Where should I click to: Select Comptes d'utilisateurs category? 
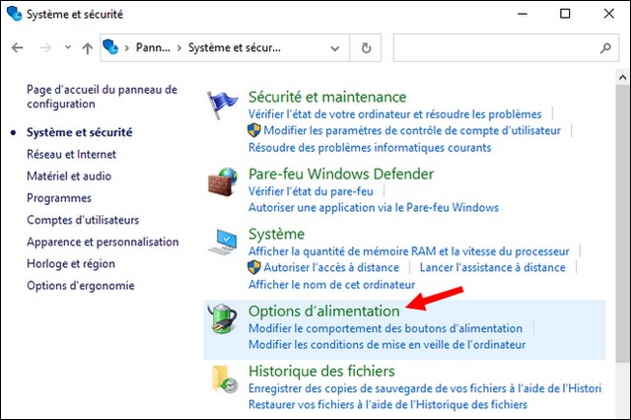click(x=83, y=220)
